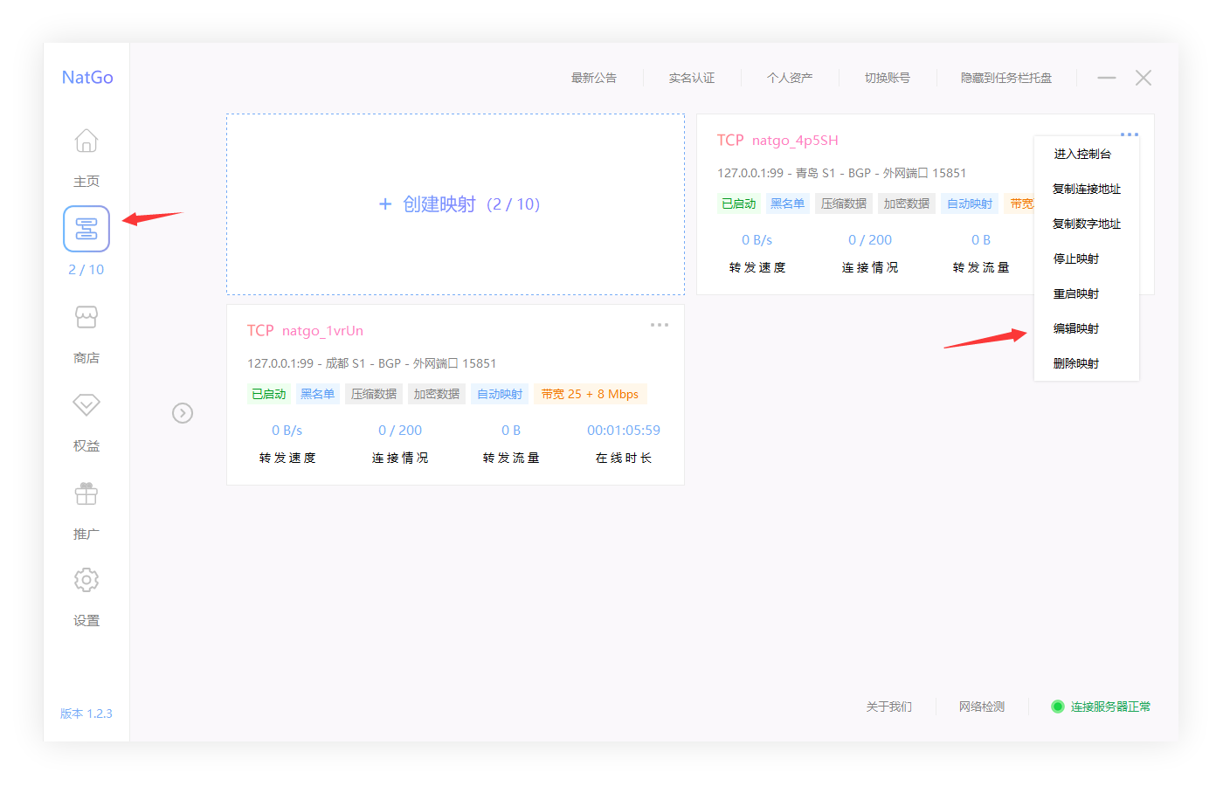Image resolution: width=1223 pixels, height=786 pixels.
Task: Click the 已启动 tag on natgo_4p5SH
Action: click(739, 203)
